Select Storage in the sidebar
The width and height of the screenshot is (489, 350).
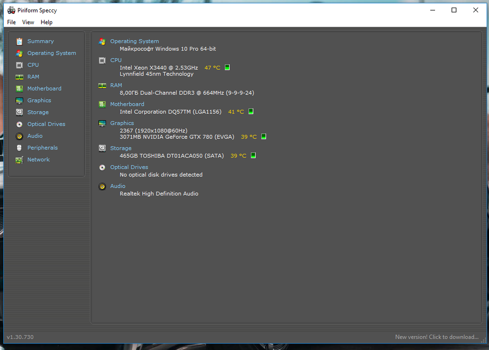click(x=38, y=112)
